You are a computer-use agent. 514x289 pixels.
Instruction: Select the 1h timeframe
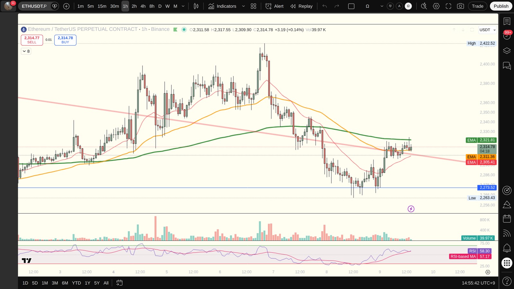125,6
